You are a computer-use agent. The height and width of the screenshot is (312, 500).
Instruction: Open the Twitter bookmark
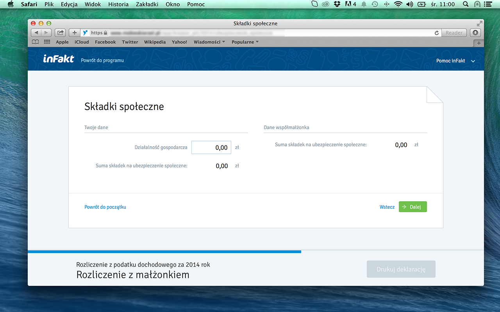130,42
